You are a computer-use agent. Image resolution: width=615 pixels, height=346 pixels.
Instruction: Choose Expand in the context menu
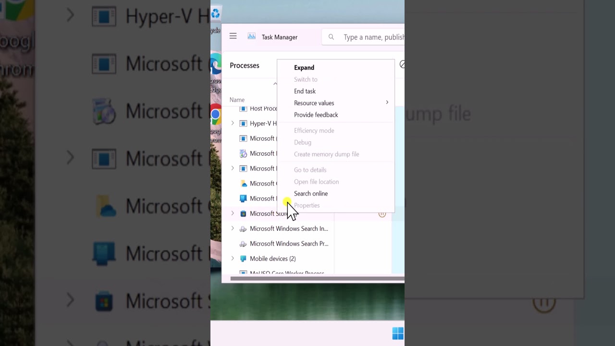pos(304,68)
